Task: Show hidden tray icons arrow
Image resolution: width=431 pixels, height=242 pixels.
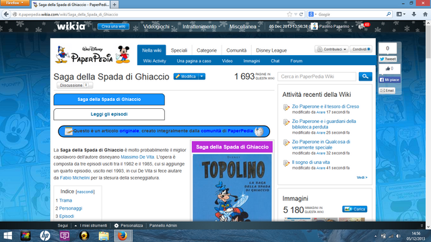Action: coord(376,236)
